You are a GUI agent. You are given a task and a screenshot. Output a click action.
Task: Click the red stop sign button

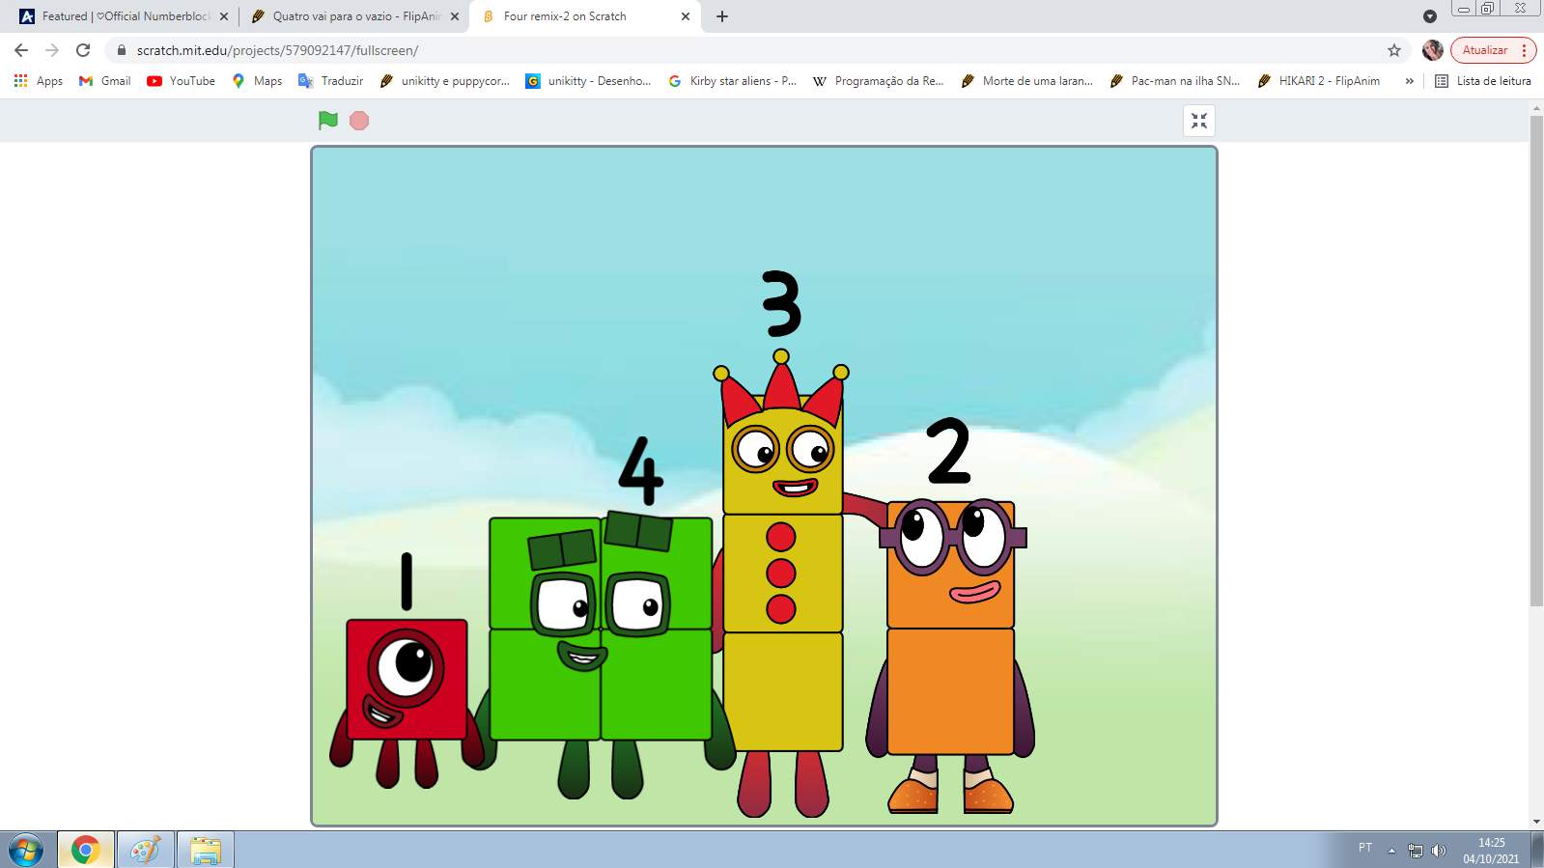(x=359, y=120)
